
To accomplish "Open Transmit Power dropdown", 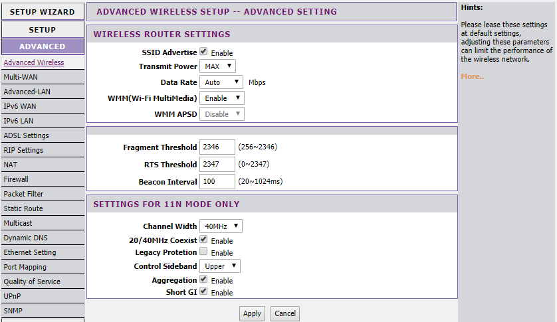I will click(217, 66).
